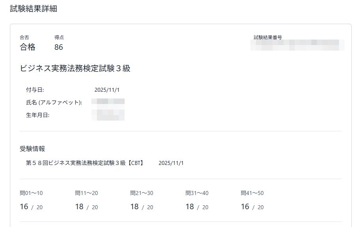Click the 問41～50 label
This screenshot has height=227, width=358.
point(252,193)
